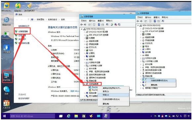
Task: Click blue help icon in right Device Manager toolbar
Action: click(155, 21)
